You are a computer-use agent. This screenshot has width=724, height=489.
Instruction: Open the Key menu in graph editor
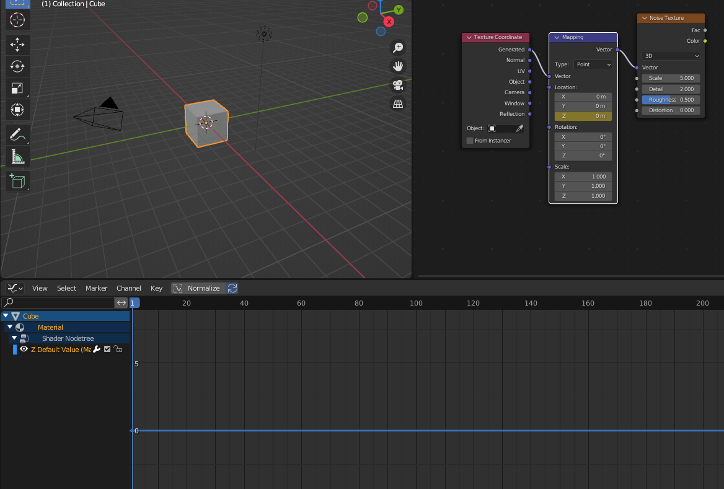click(156, 288)
